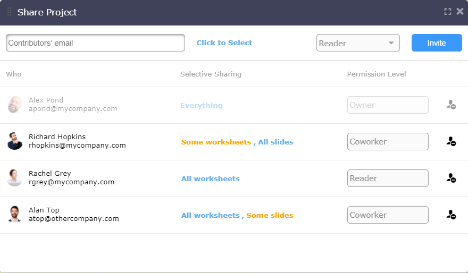Grab the dialog drag handle dots
Screen dimensions: 468x273
9,12
